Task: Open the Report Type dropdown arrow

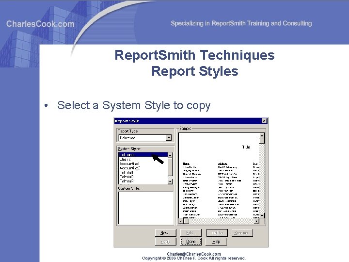Action: [169, 138]
